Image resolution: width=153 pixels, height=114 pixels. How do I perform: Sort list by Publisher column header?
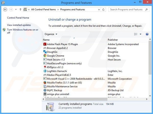point(113,40)
